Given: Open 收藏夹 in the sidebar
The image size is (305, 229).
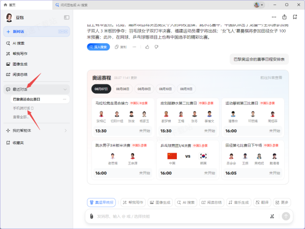Looking at the screenshot, I should point(15,142).
